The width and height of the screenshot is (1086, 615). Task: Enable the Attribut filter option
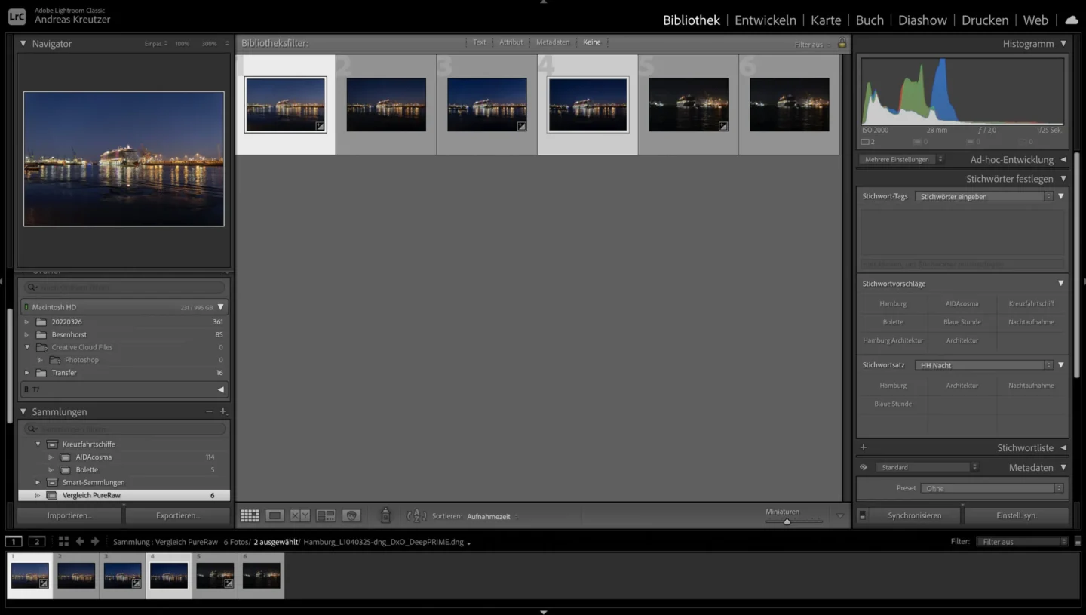click(511, 42)
